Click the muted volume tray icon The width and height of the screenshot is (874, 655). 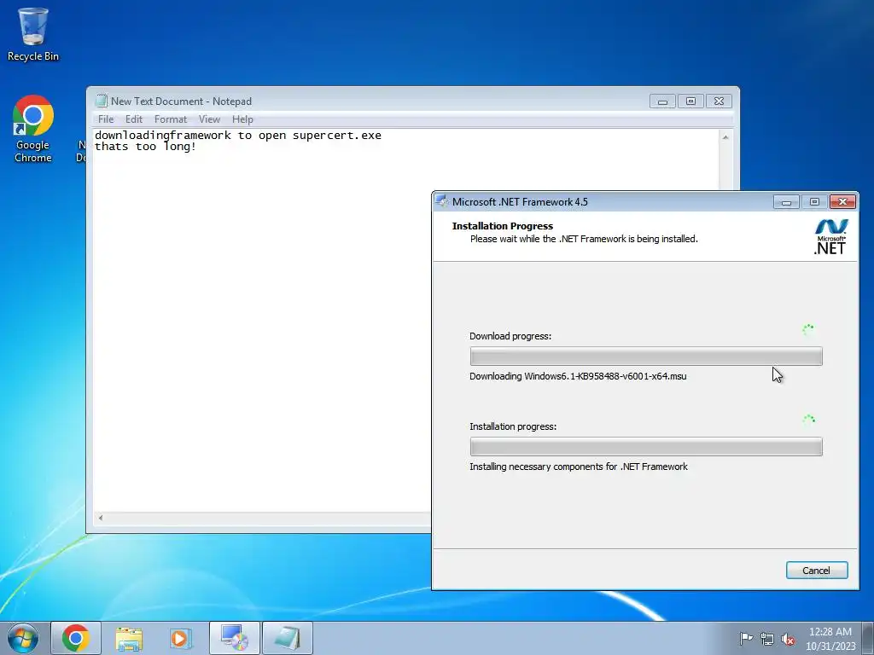pyautogui.click(x=788, y=639)
